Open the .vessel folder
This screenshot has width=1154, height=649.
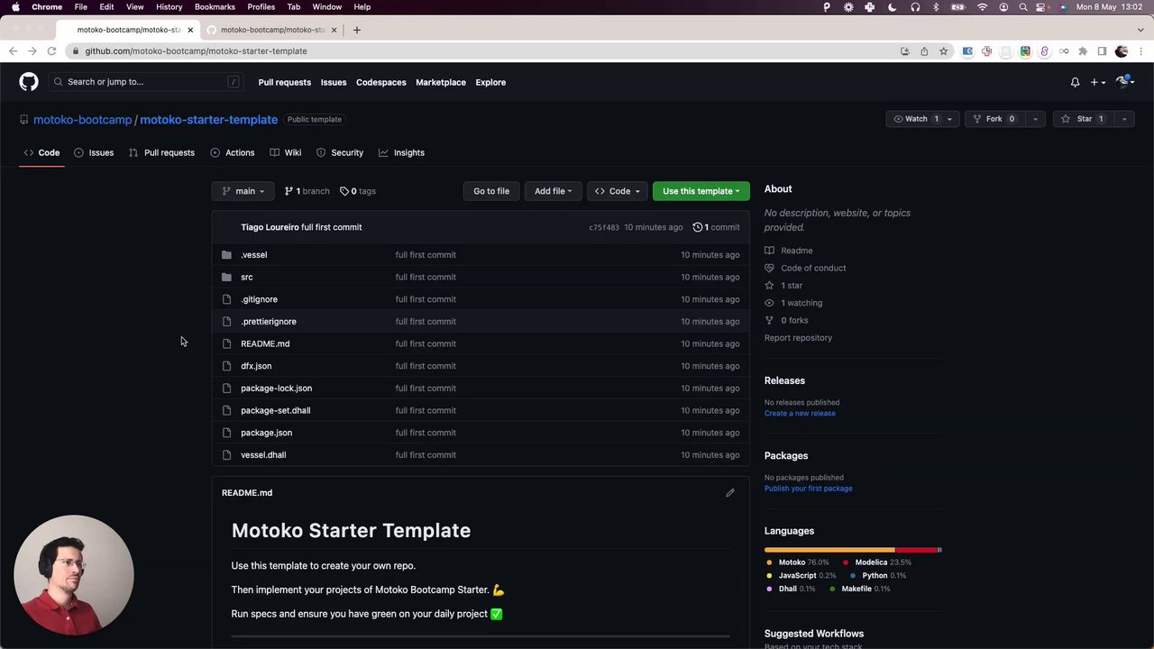[253, 255]
